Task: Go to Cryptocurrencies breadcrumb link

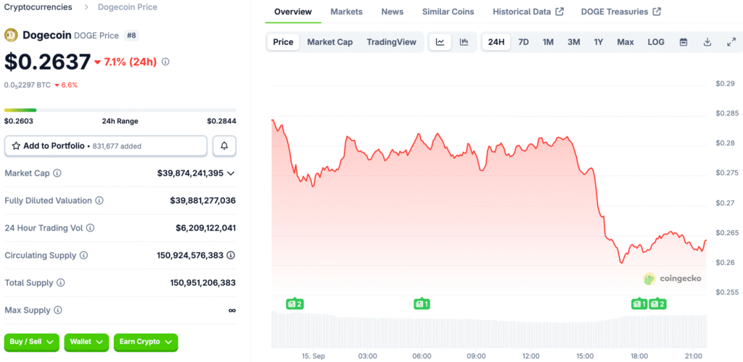Action: point(38,7)
